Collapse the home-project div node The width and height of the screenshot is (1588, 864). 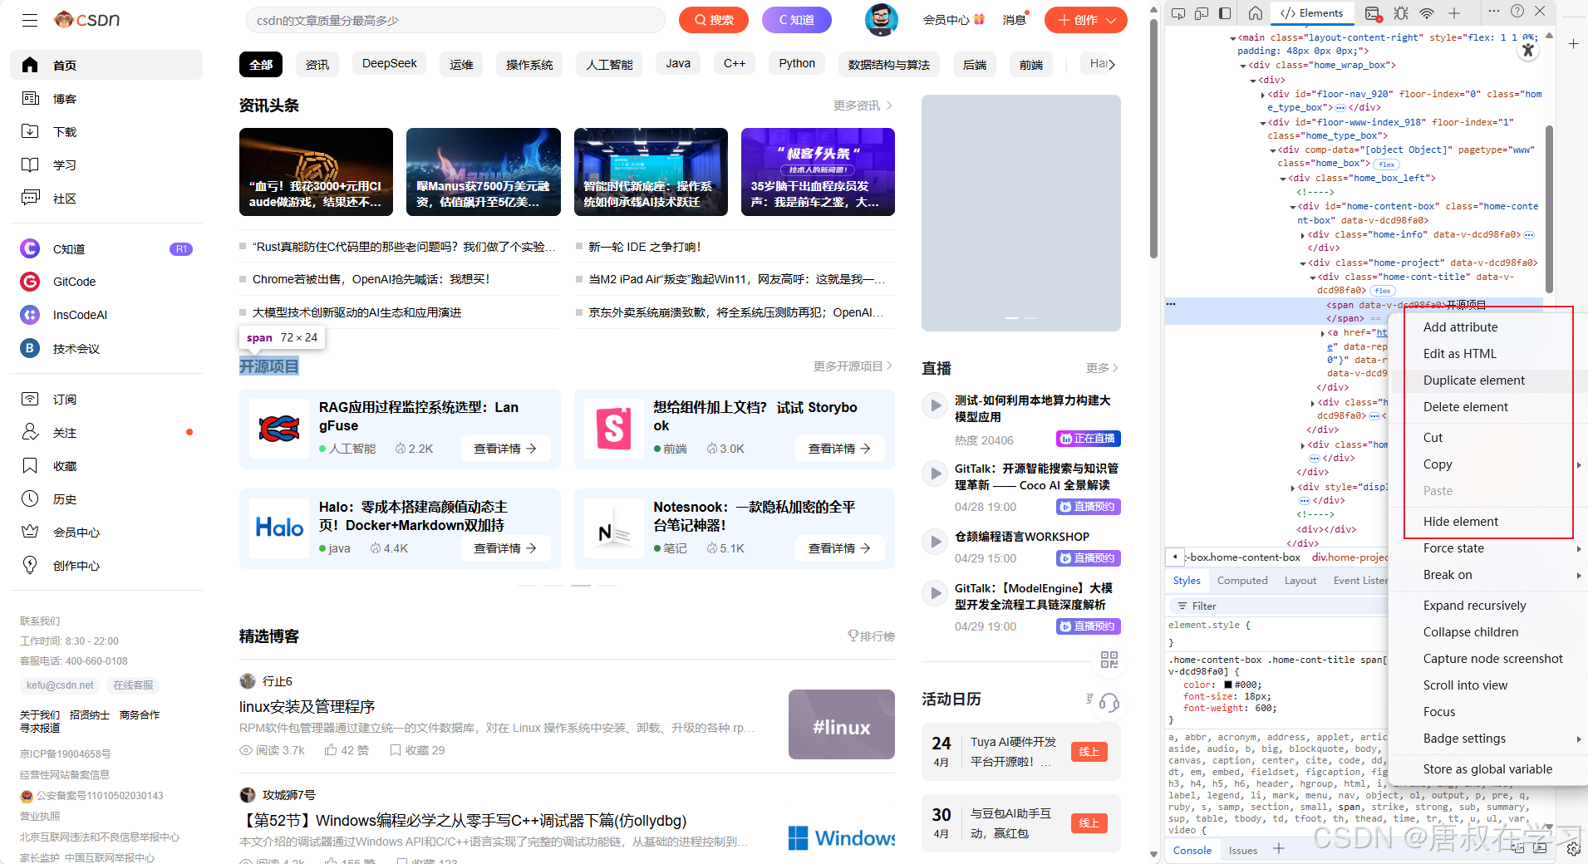pyautogui.click(x=1303, y=263)
